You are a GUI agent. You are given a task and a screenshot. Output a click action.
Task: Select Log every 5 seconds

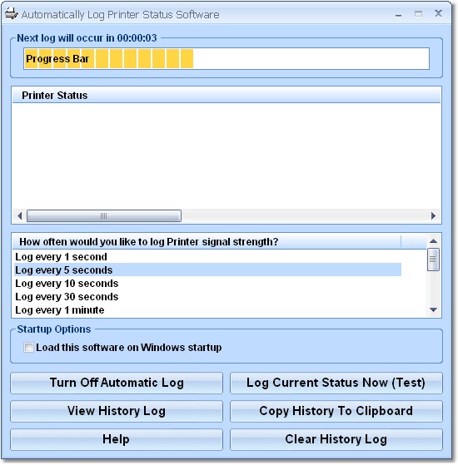(207, 270)
